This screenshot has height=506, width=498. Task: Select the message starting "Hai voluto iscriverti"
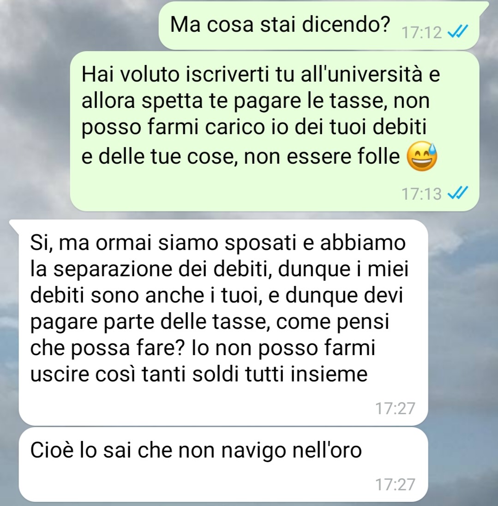click(x=275, y=131)
